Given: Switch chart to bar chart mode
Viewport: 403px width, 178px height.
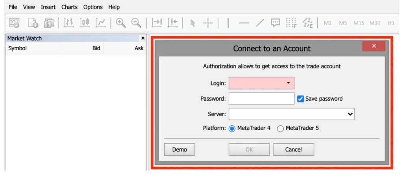Looking at the screenshot, I should (x=68, y=23).
